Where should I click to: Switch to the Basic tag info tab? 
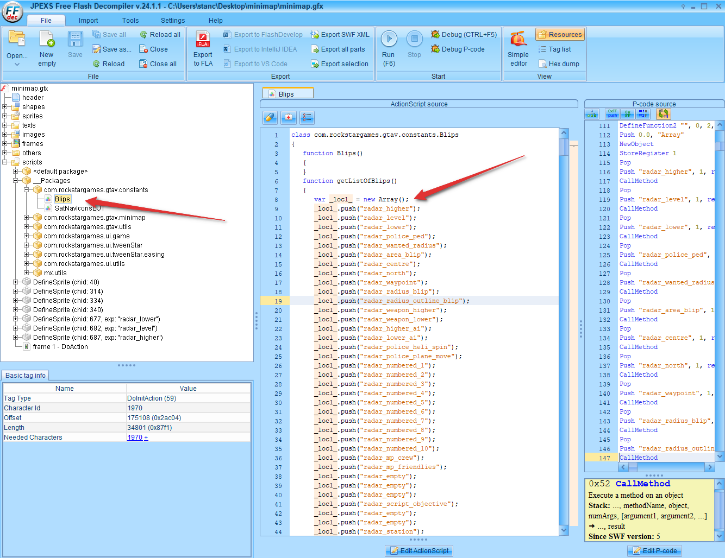25,375
